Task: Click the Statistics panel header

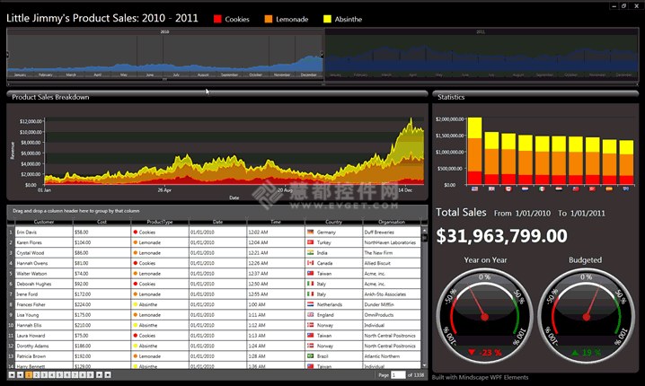Action: tap(535, 97)
